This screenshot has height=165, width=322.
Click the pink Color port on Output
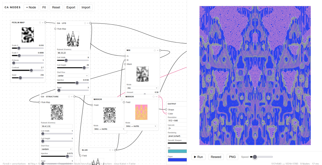pos(166,114)
